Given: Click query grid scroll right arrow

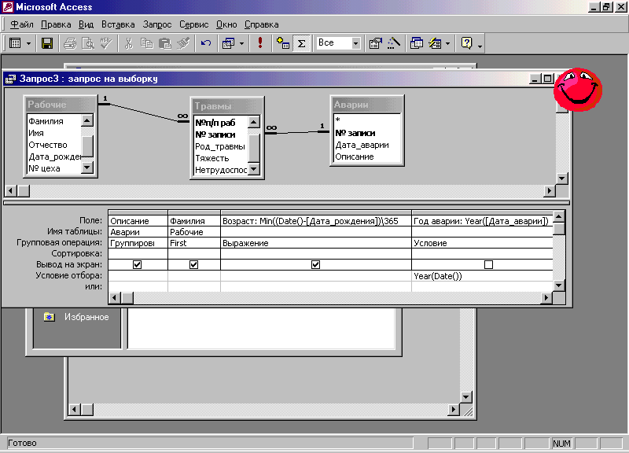Looking at the screenshot, I should [x=546, y=298].
